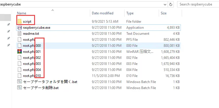Screen dimensions: 219x108
Task: Select the root.pfs file icon
Action: coord(20,40)
